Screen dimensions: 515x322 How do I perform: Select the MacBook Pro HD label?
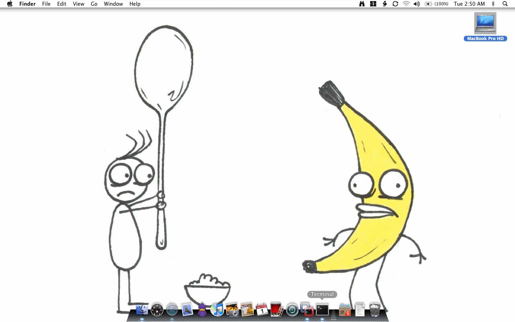point(485,39)
